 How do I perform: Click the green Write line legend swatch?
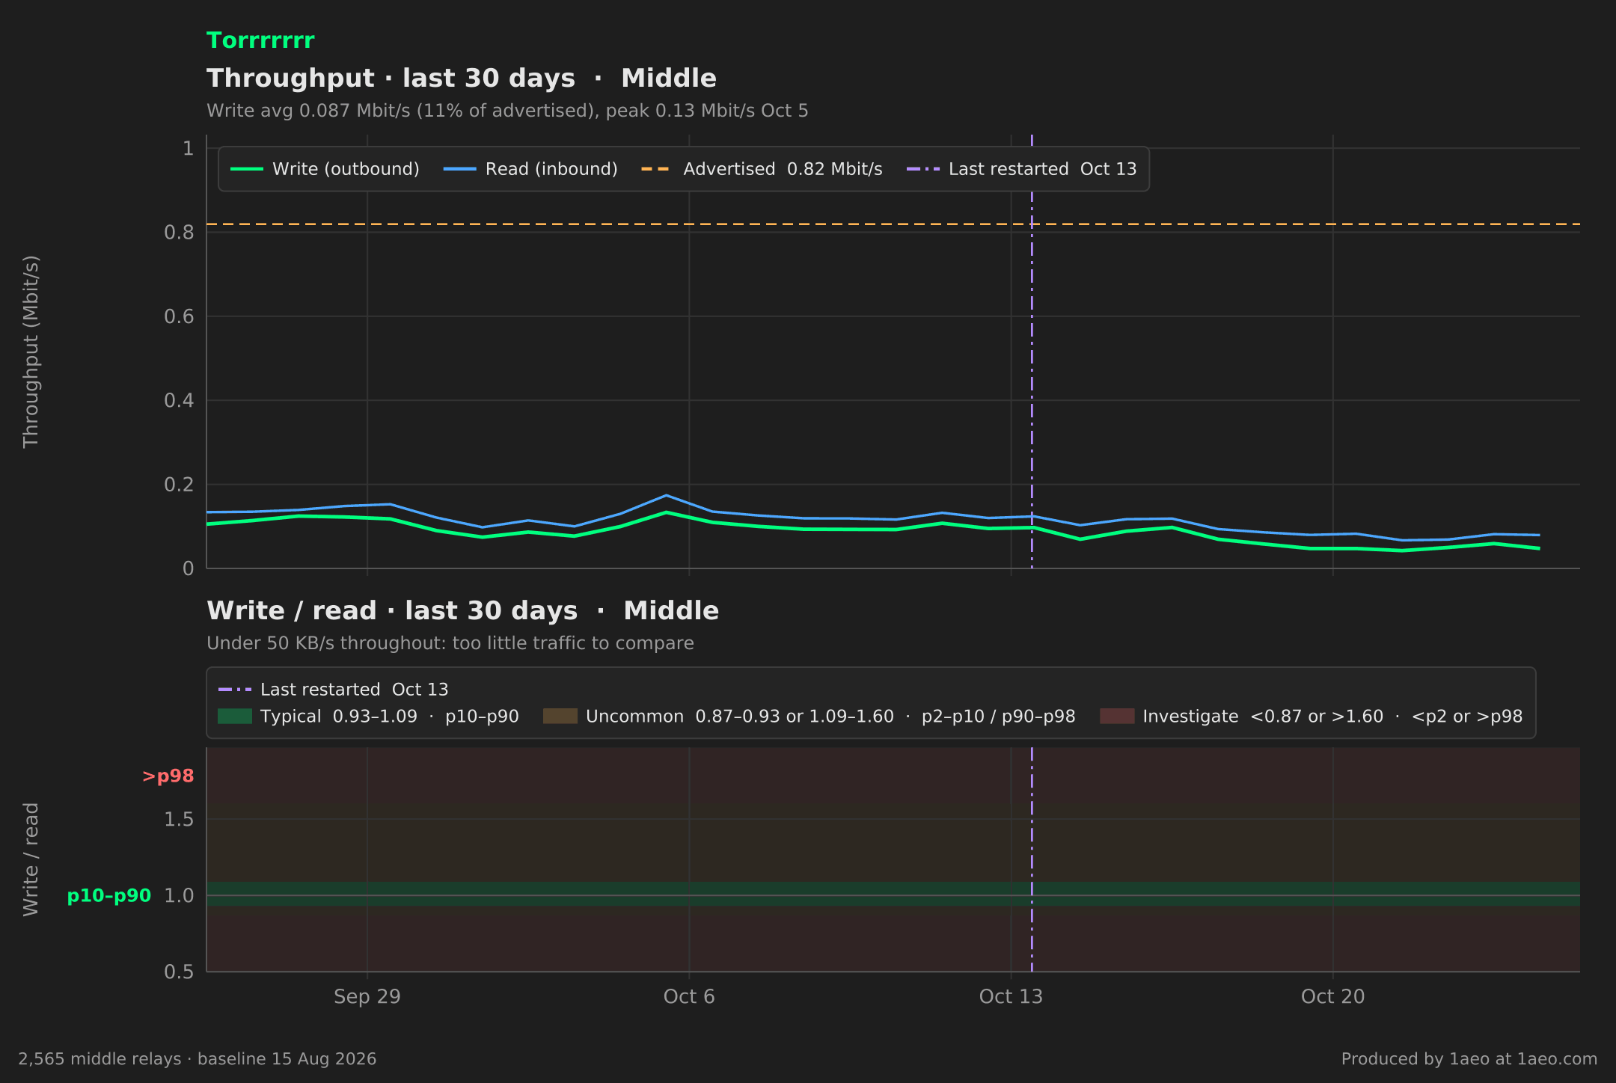coord(247,169)
